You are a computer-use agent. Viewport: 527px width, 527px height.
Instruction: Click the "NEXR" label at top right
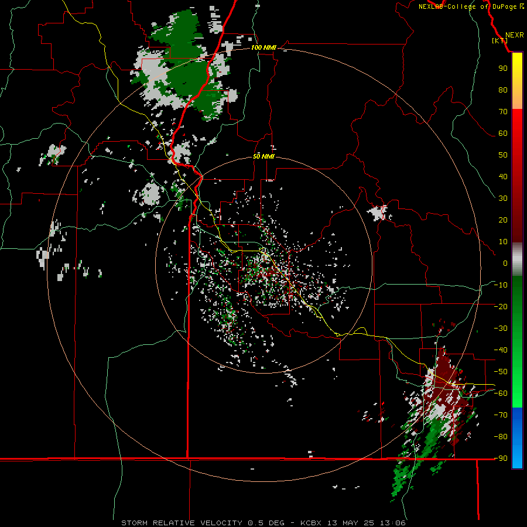[515, 35]
